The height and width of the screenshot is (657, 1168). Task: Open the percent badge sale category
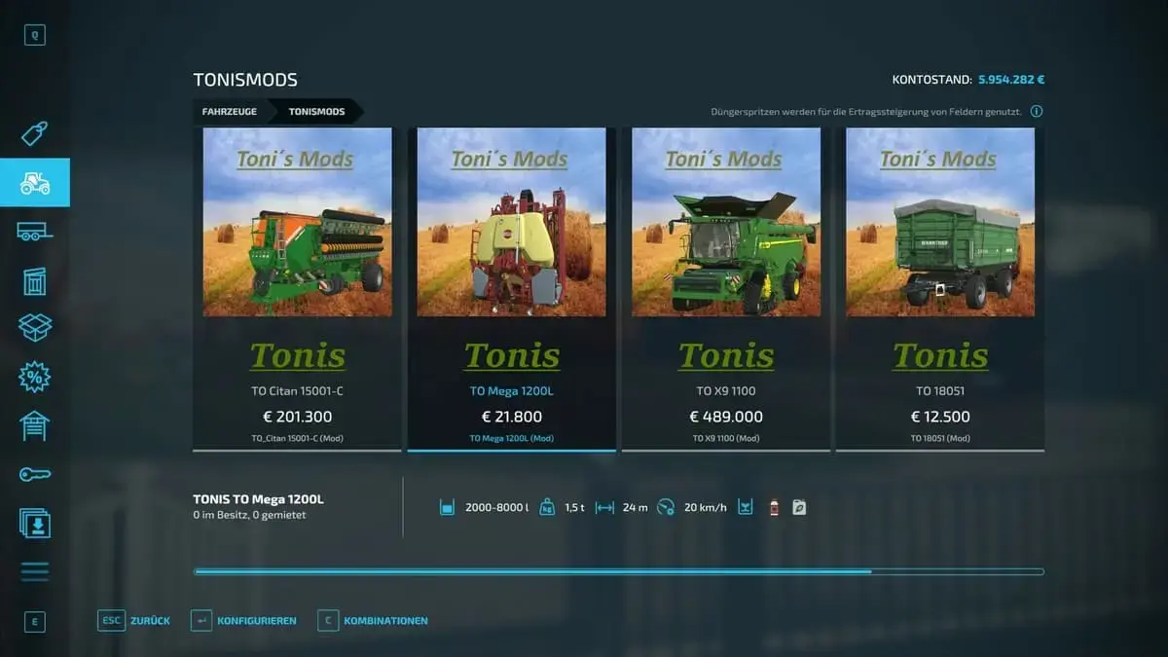[x=35, y=377]
